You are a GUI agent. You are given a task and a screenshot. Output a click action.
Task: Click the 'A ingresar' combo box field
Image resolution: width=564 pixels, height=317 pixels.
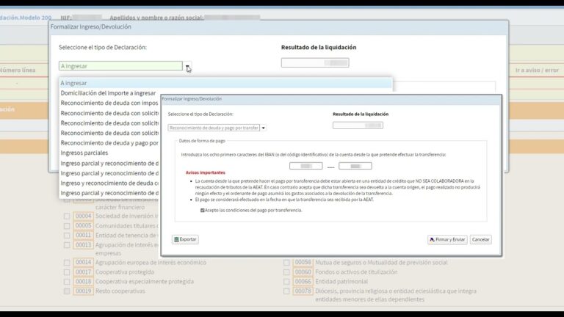click(x=120, y=66)
